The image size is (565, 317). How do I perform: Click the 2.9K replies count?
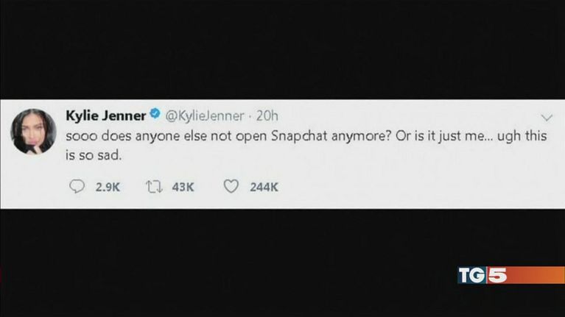108,187
